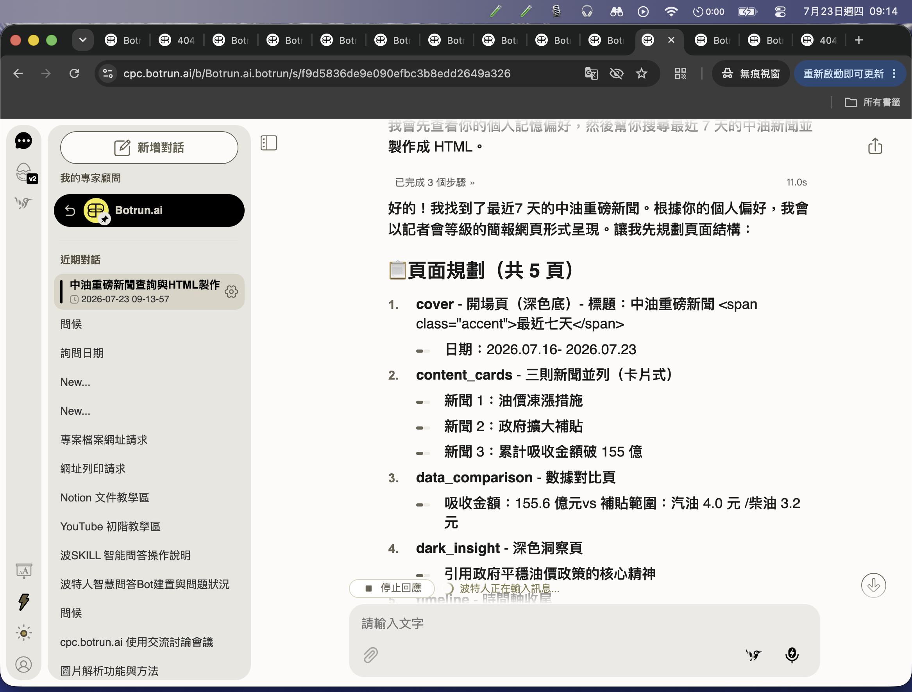Open the 網址列印請求 conversation
The width and height of the screenshot is (912, 692).
pos(93,469)
